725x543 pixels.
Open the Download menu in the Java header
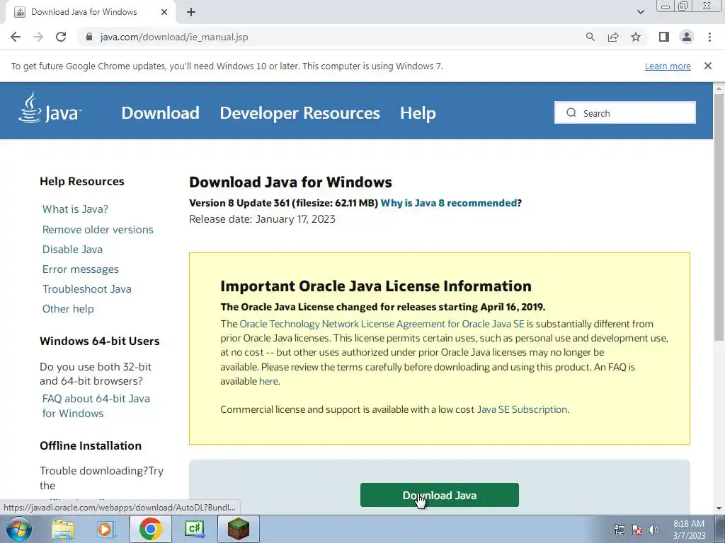click(161, 113)
